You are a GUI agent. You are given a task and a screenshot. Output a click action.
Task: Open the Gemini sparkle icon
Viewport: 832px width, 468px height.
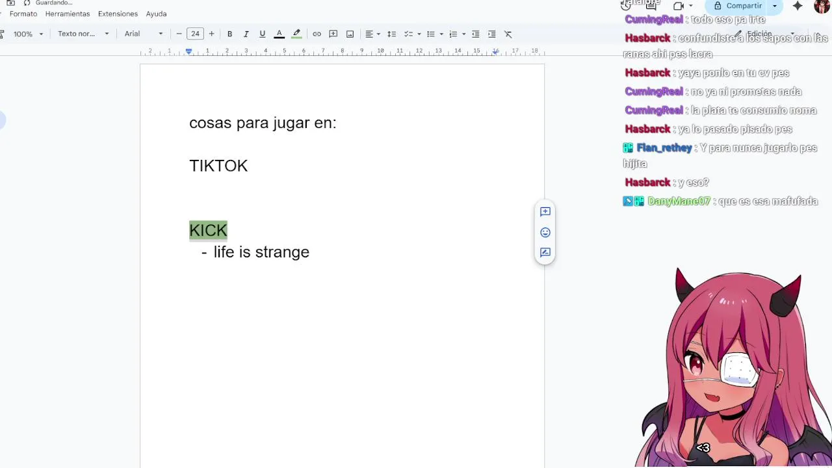click(798, 6)
